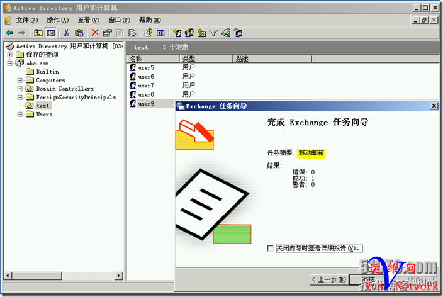Select Builtin folder in tree
Image resolution: width=443 pixels, height=297 pixels.
pos(47,72)
